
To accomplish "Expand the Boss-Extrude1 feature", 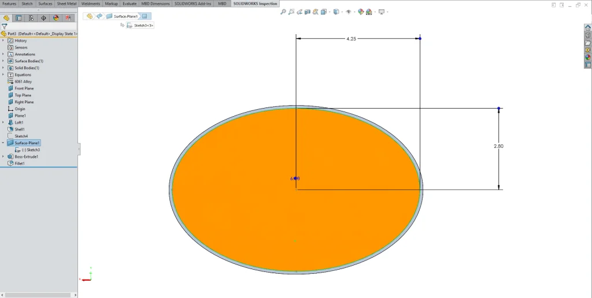I will [x=3, y=157].
